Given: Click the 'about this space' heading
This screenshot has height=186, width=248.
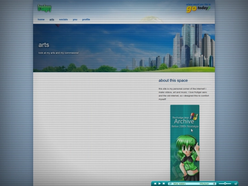Looking at the screenshot, I should [x=173, y=80].
